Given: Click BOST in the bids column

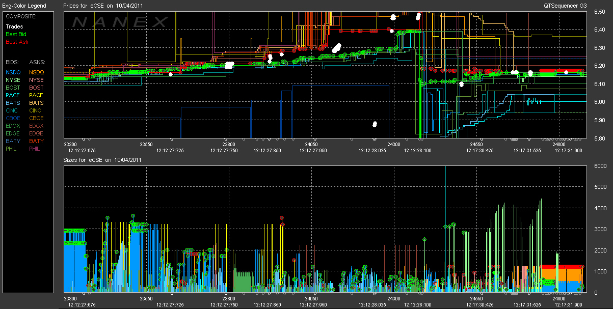Looking at the screenshot, I should 13,88.
